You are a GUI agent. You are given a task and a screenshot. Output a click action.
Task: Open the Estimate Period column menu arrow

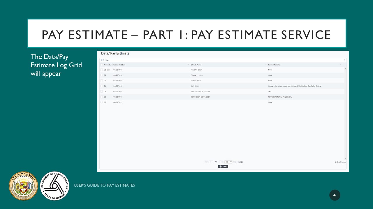click(x=266, y=65)
